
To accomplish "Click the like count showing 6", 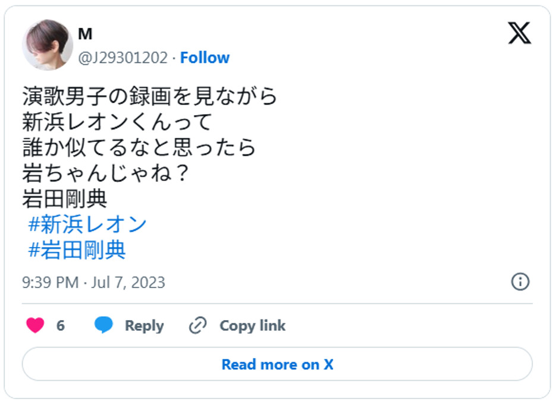I will coord(62,325).
